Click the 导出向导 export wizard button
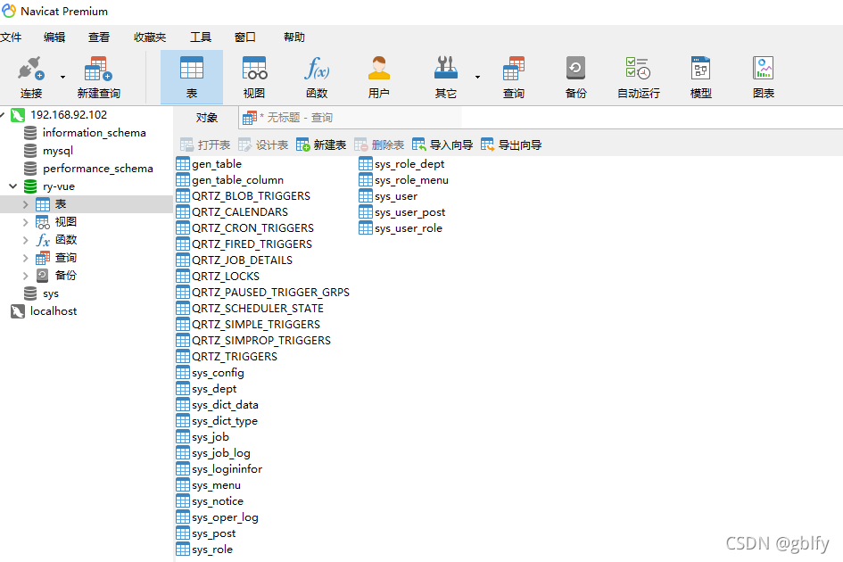Image resolution: width=843 pixels, height=562 pixels. pos(512,145)
